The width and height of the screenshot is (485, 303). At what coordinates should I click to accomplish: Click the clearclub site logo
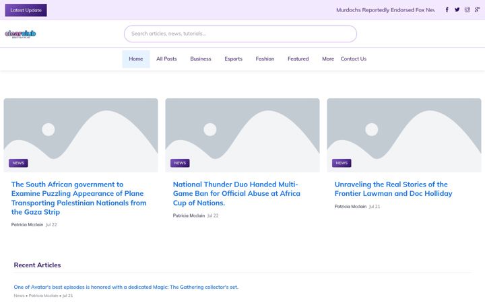[x=20, y=34]
